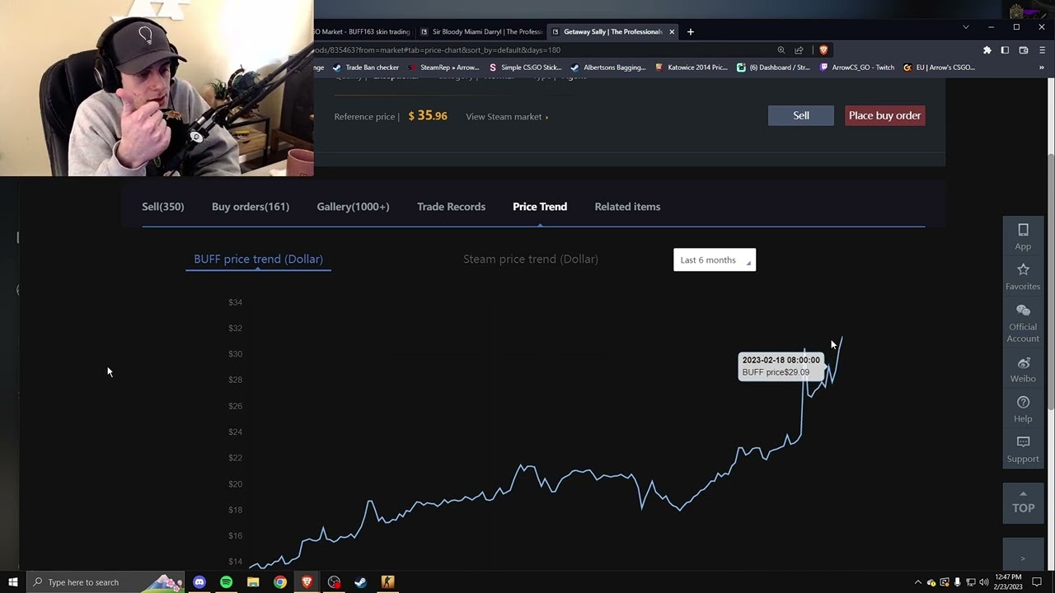Click the page vertical scrollbar
Image resolution: width=1055 pixels, height=593 pixels.
tap(1050, 280)
